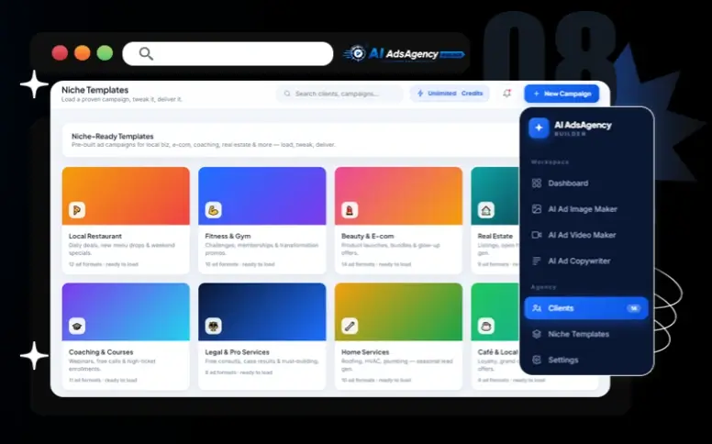
Task: Click the Fitness & Gym muscle icon
Action: [214, 210]
